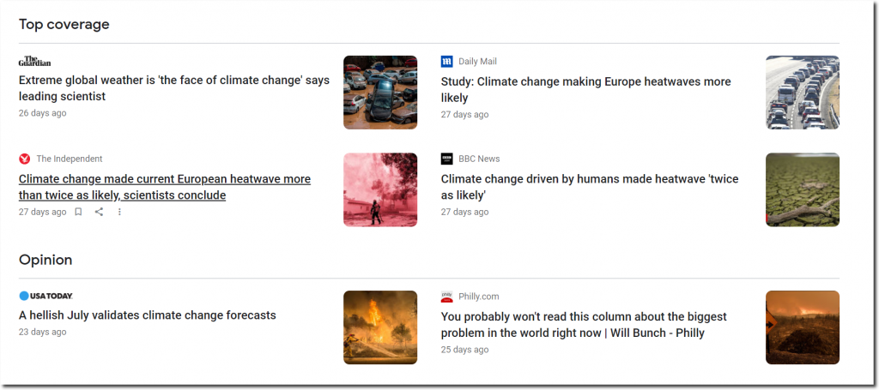This screenshot has width=879, height=390.
Task: Click the bookmark save icon on the Independent story
Action: click(x=78, y=213)
